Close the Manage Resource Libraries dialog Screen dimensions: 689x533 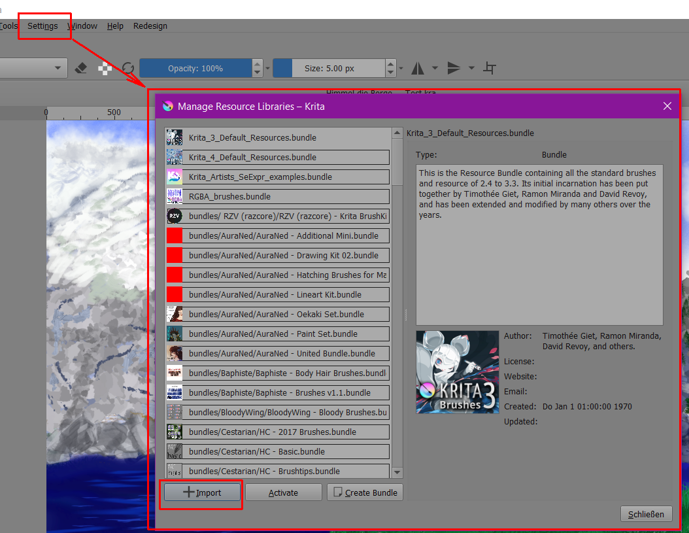[667, 106]
